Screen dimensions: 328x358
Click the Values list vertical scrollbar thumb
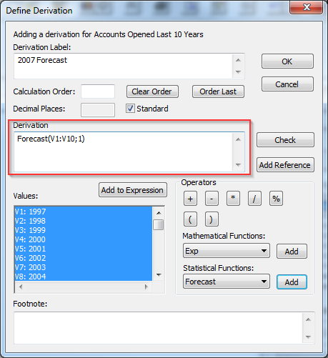[x=158, y=224]
